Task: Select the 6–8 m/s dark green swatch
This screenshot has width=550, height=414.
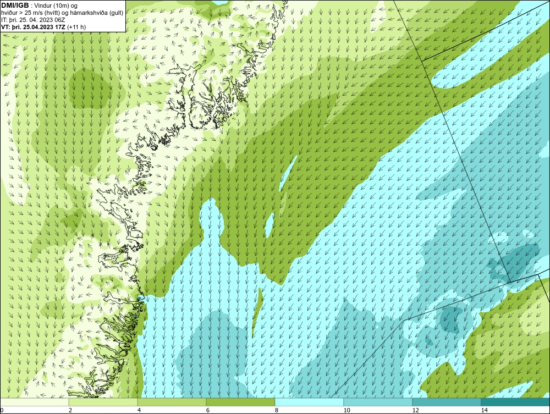Action: pyautogui.click(x=241, y=402)
